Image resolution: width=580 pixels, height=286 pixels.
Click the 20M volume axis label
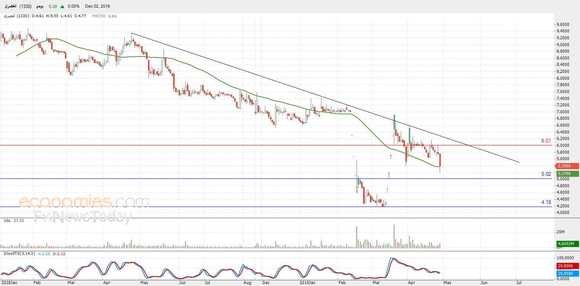(x=561, y=232)
